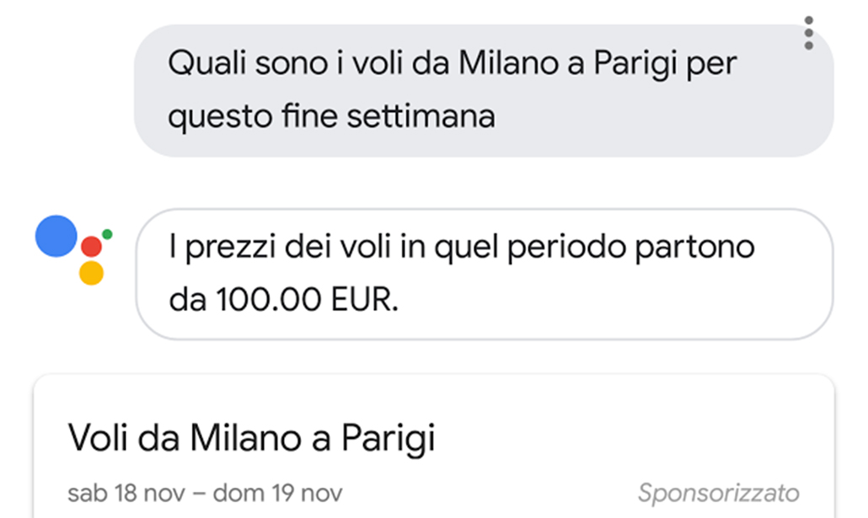The height and width of the screenshot is (518, 868).
Task: Click the yellow Assistant logo dot
Action: click(x=91, y=273)
